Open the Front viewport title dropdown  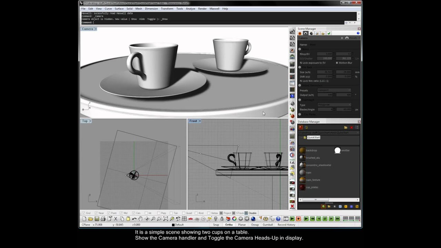pyautogui.click(x=199, y=121)
